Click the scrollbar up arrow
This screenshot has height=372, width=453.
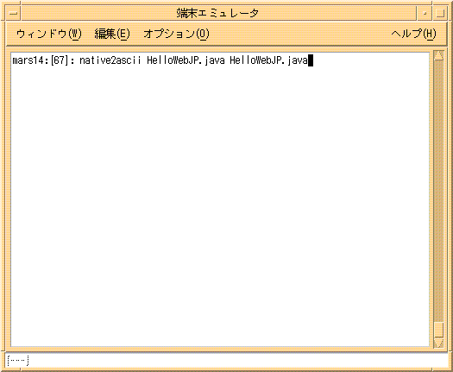(x=438, y=55)
